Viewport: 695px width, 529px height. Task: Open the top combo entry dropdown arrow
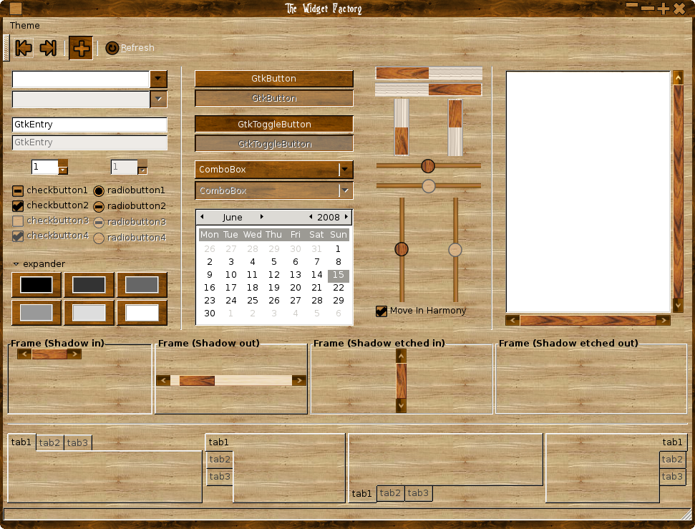[158, 79]
